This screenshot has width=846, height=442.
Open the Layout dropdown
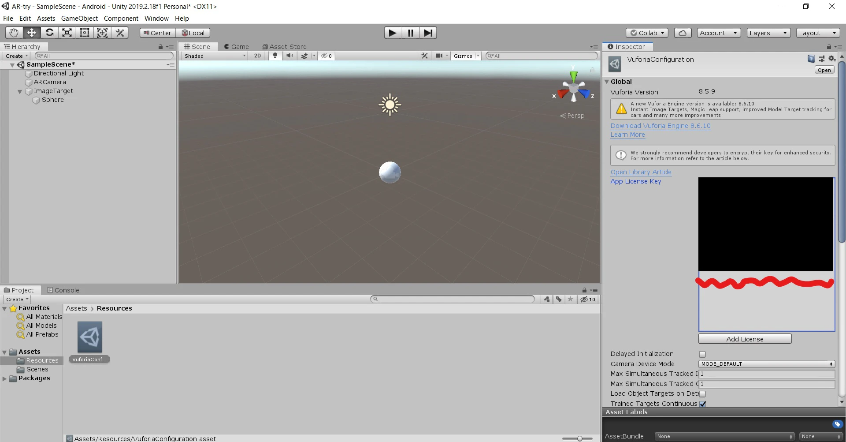818,33
